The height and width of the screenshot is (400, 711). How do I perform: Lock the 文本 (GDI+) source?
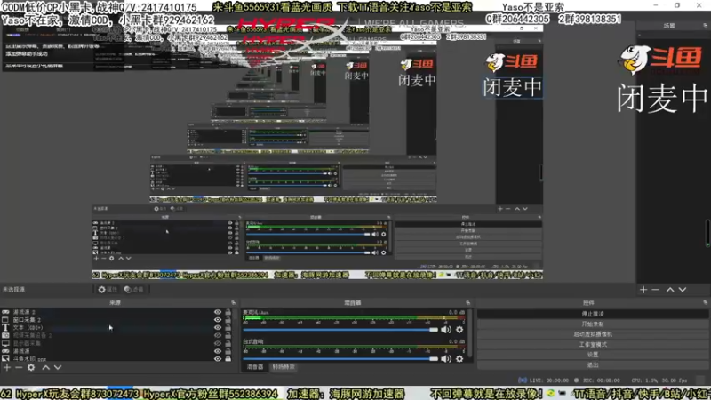(x=228, y=327)
